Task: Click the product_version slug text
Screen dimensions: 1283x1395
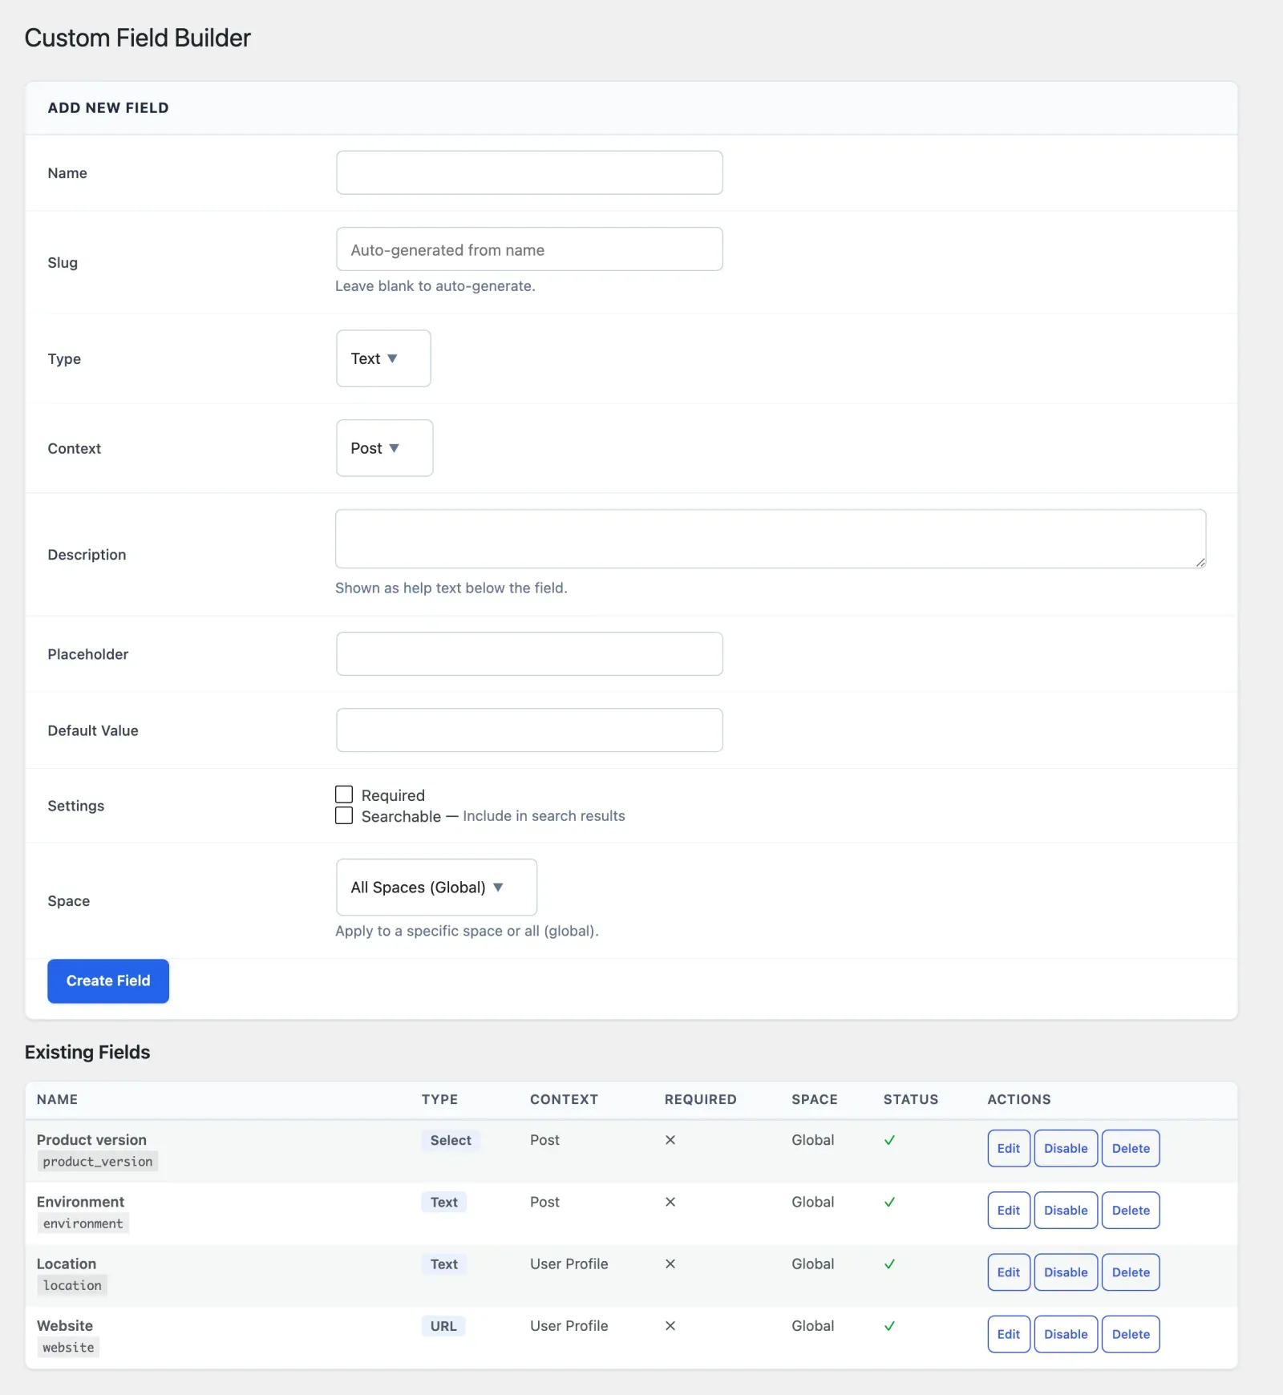Action: click(x=98, y=1162)
